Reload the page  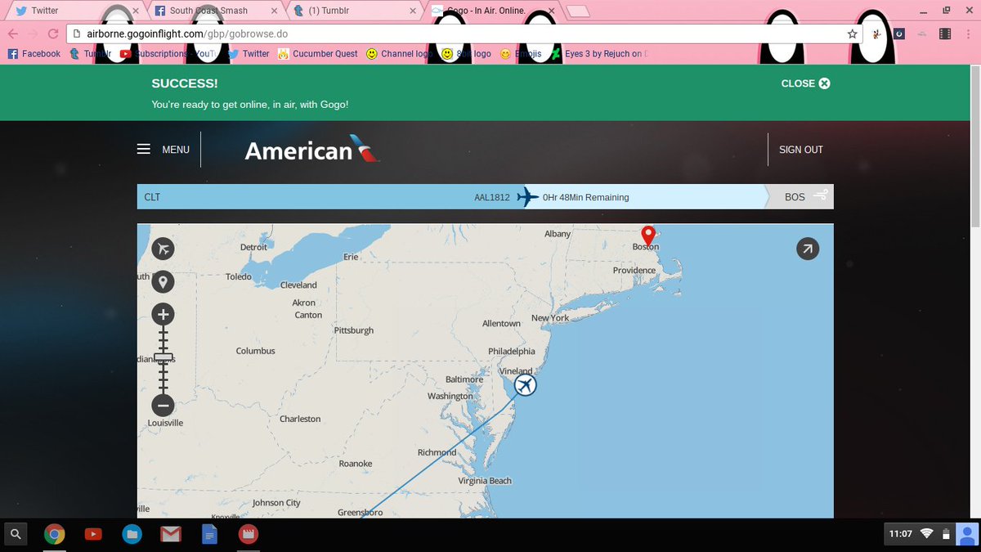click(54, 34)
